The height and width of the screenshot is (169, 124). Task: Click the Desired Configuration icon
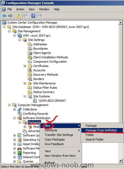point(20,157)
